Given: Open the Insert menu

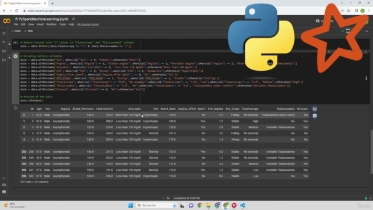Looking at the screenshot, I should (40, 24).
